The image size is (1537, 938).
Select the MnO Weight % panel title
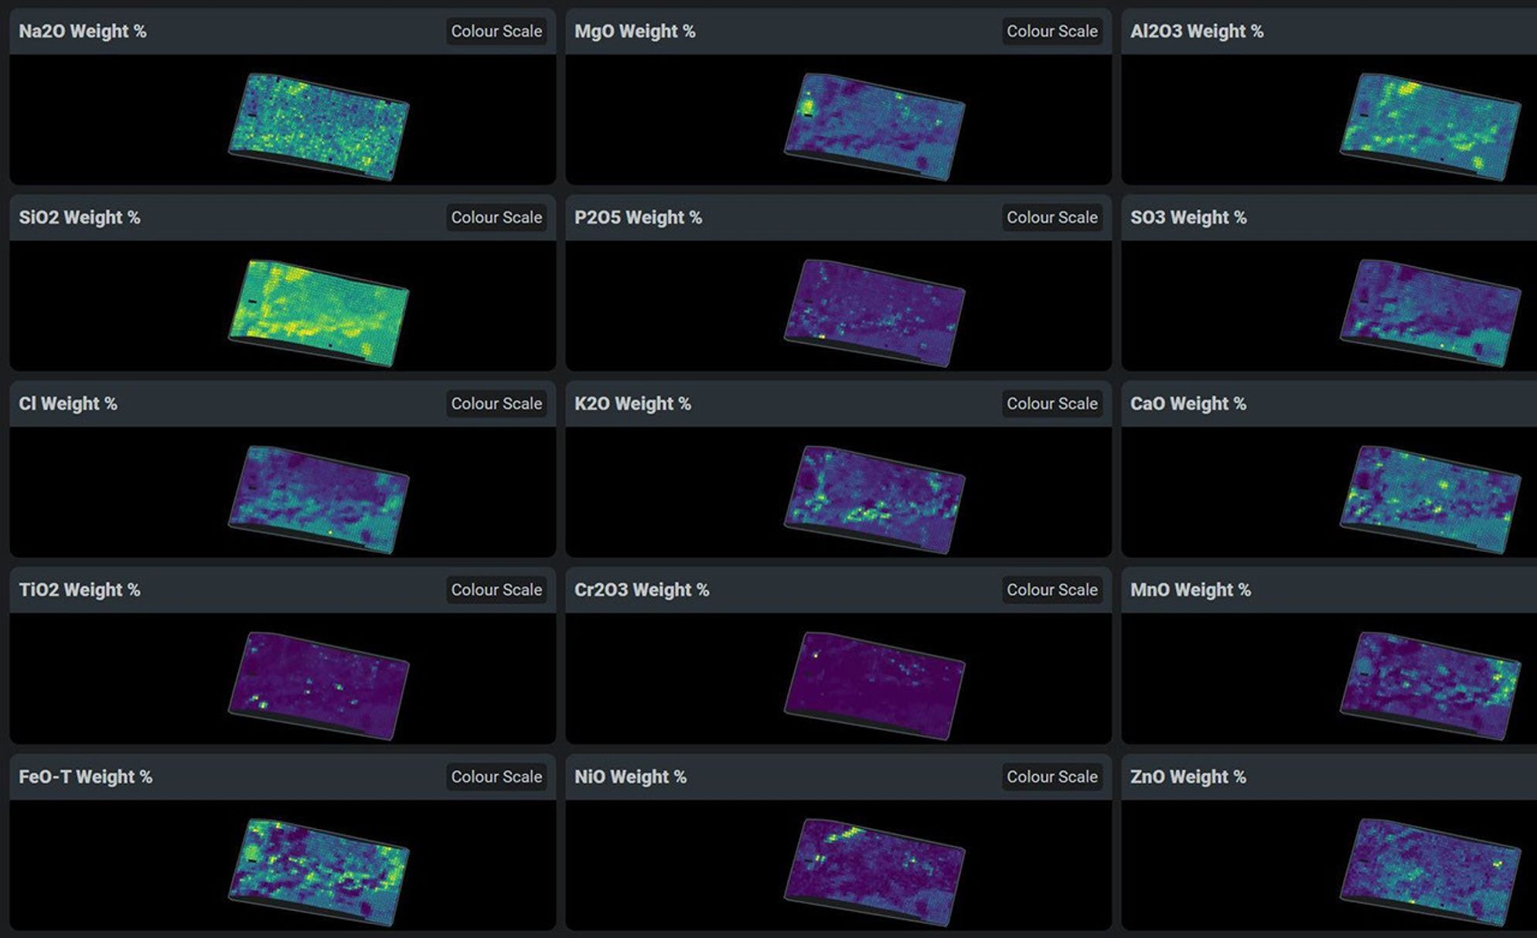1191,589
